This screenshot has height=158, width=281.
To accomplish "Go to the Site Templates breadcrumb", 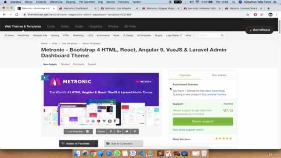I will 70,43.
